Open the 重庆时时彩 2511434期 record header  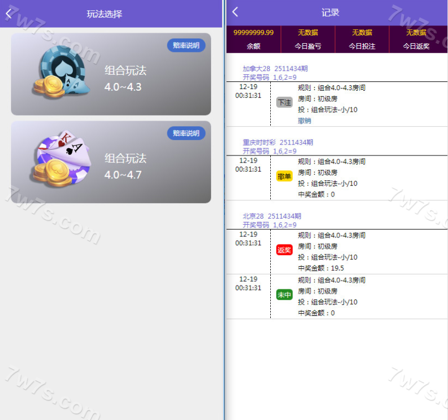[277, 142]
